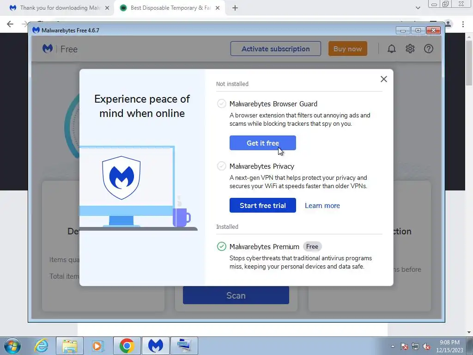Click Activate subscription button

coord(276,49)
